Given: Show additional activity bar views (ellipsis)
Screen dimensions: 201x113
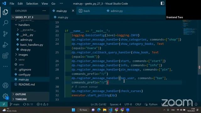Looking at the screenshot, I should (x=5, y=66).
